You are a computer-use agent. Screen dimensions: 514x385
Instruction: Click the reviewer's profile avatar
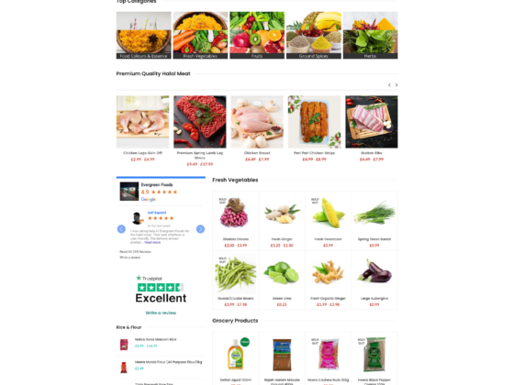137,218
